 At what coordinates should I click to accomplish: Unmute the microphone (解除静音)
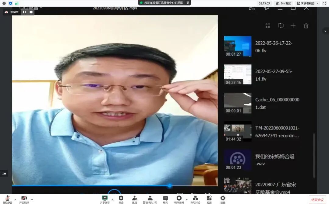[x=7, y=198]
